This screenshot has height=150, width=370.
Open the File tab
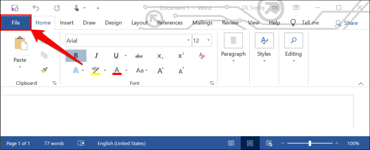click(x=16, y=23)
